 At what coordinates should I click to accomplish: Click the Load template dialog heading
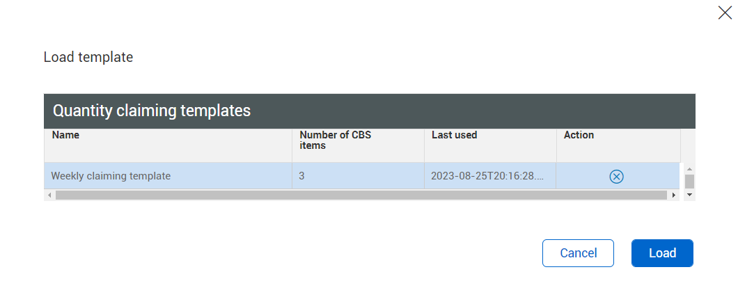(88, 57)
